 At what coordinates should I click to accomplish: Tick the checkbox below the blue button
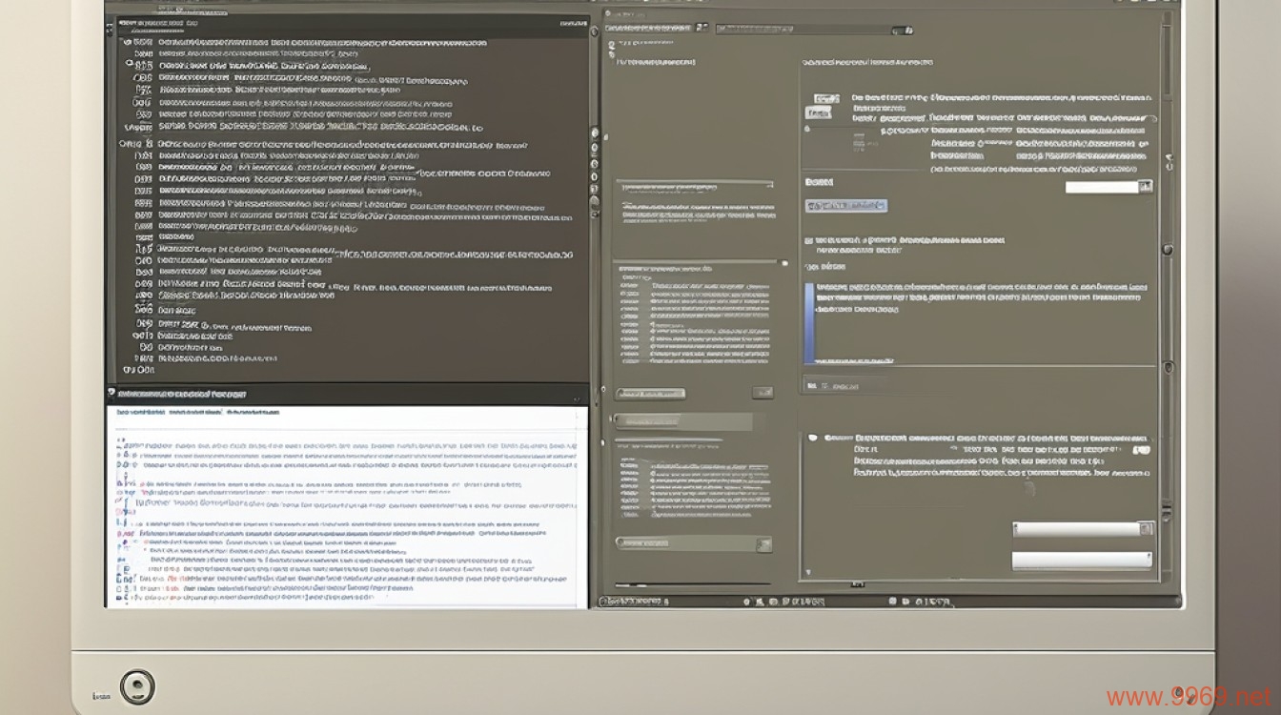tap(808, 242)
